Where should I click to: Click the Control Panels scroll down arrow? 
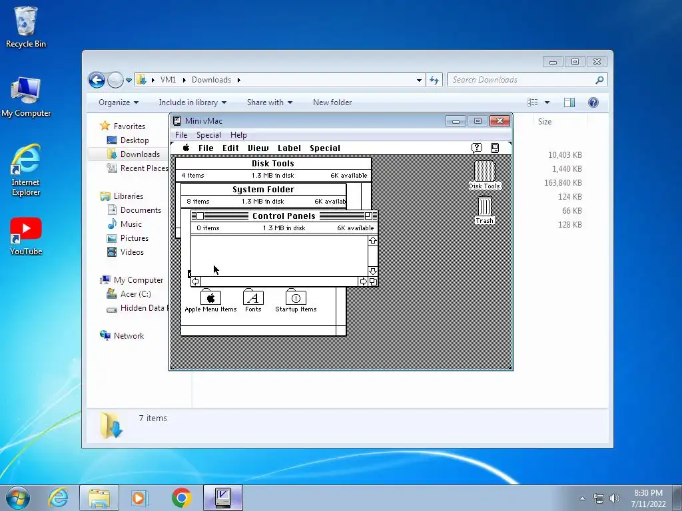(373, 271)
